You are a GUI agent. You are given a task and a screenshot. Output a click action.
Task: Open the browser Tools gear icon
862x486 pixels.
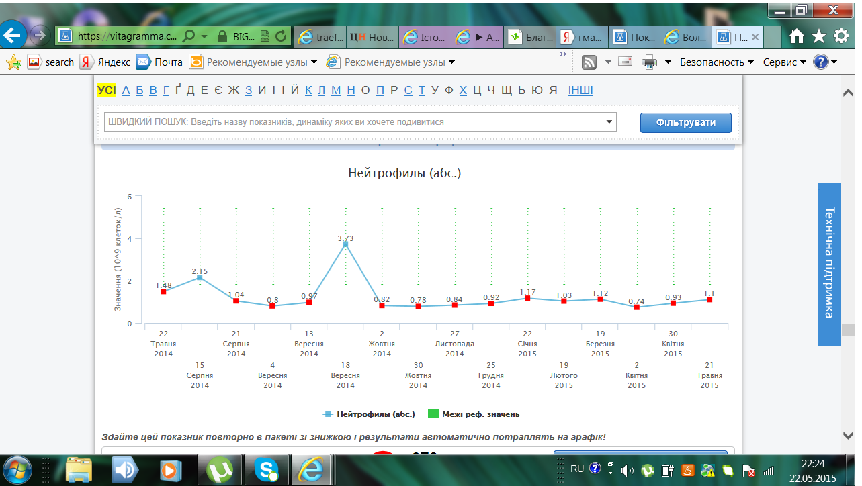(x=841, y=36)
